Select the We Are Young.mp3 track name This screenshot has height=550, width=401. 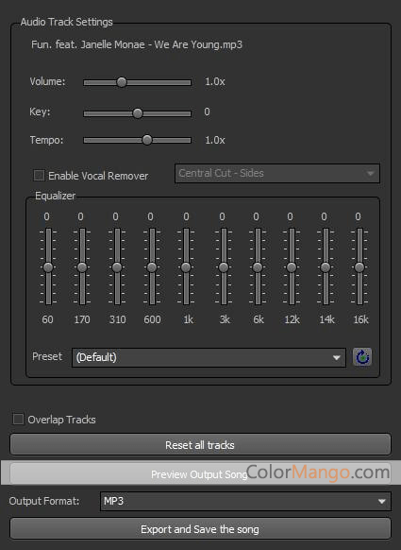pyautogui.click(x=137, y=44)
